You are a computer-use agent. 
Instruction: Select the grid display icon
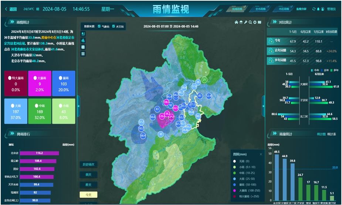click(x=83, y=54)
